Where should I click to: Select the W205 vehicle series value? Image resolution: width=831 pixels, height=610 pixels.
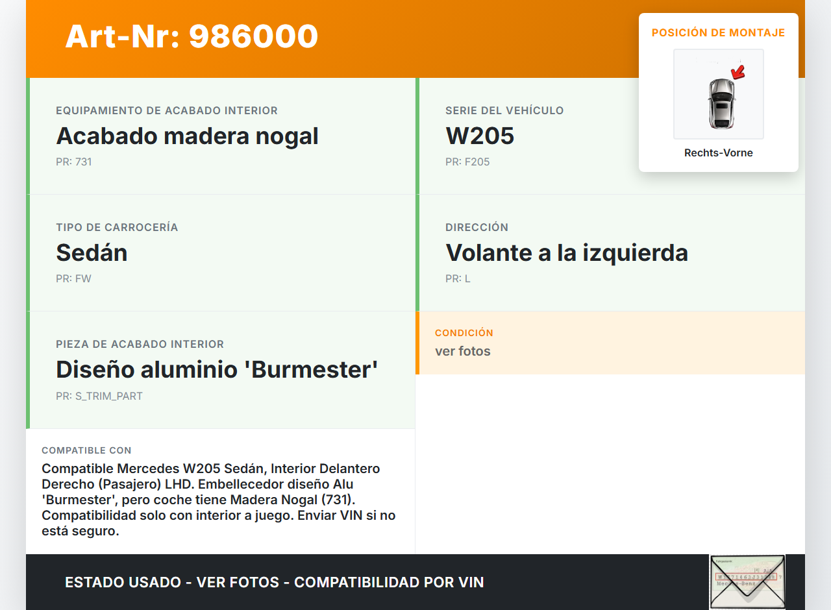480,136
